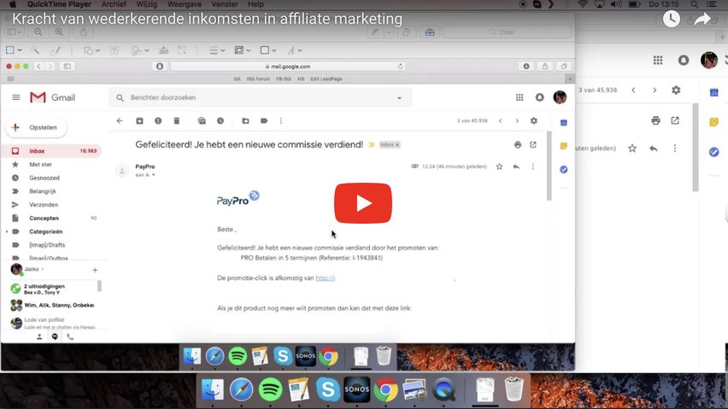The image size is (728, 409).
Task: Open Wim, Alik, Stanny group chat
Action: click(53, 305)
